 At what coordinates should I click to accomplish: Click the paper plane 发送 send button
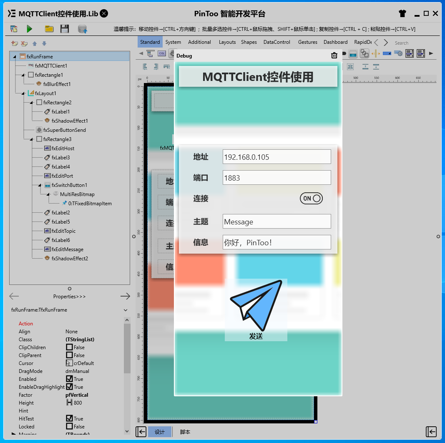tap(256, 310)
